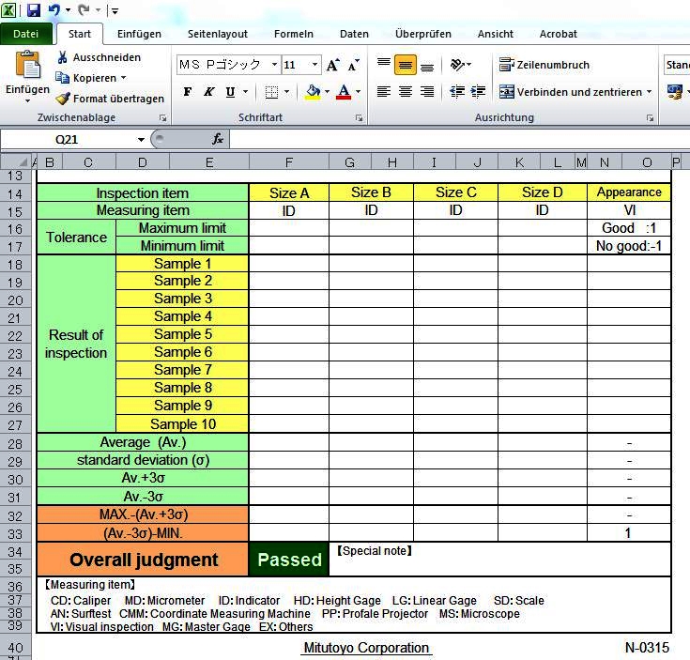Click the Zeilenumbruch wrap text button
The width and height of the screenshot is (690, 660).
(x=544, y=65)
